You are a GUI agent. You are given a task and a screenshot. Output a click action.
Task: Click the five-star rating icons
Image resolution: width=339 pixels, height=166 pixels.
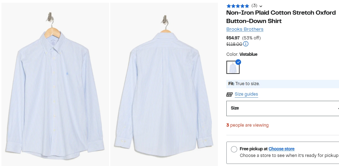click(238, 6)
